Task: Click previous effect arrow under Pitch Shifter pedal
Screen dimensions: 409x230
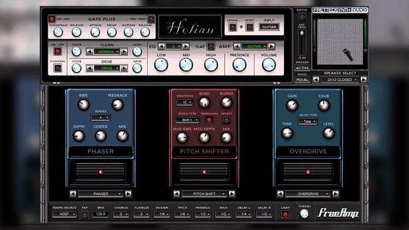Action: [177, 193]
